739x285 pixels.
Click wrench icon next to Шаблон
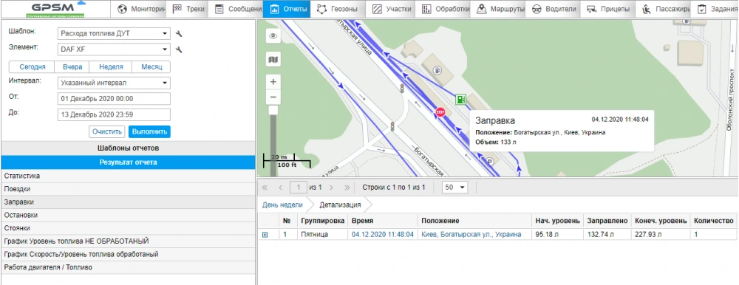(179, 33)
